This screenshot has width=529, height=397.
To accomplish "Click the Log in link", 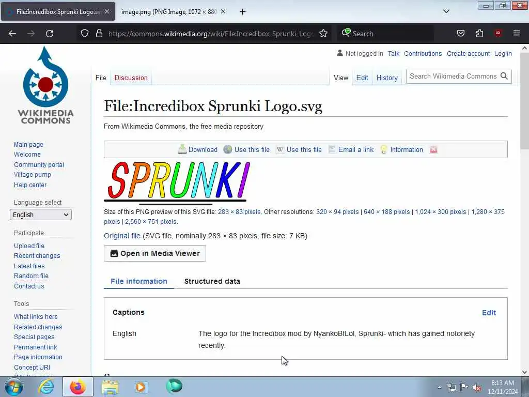I will 503,54.
